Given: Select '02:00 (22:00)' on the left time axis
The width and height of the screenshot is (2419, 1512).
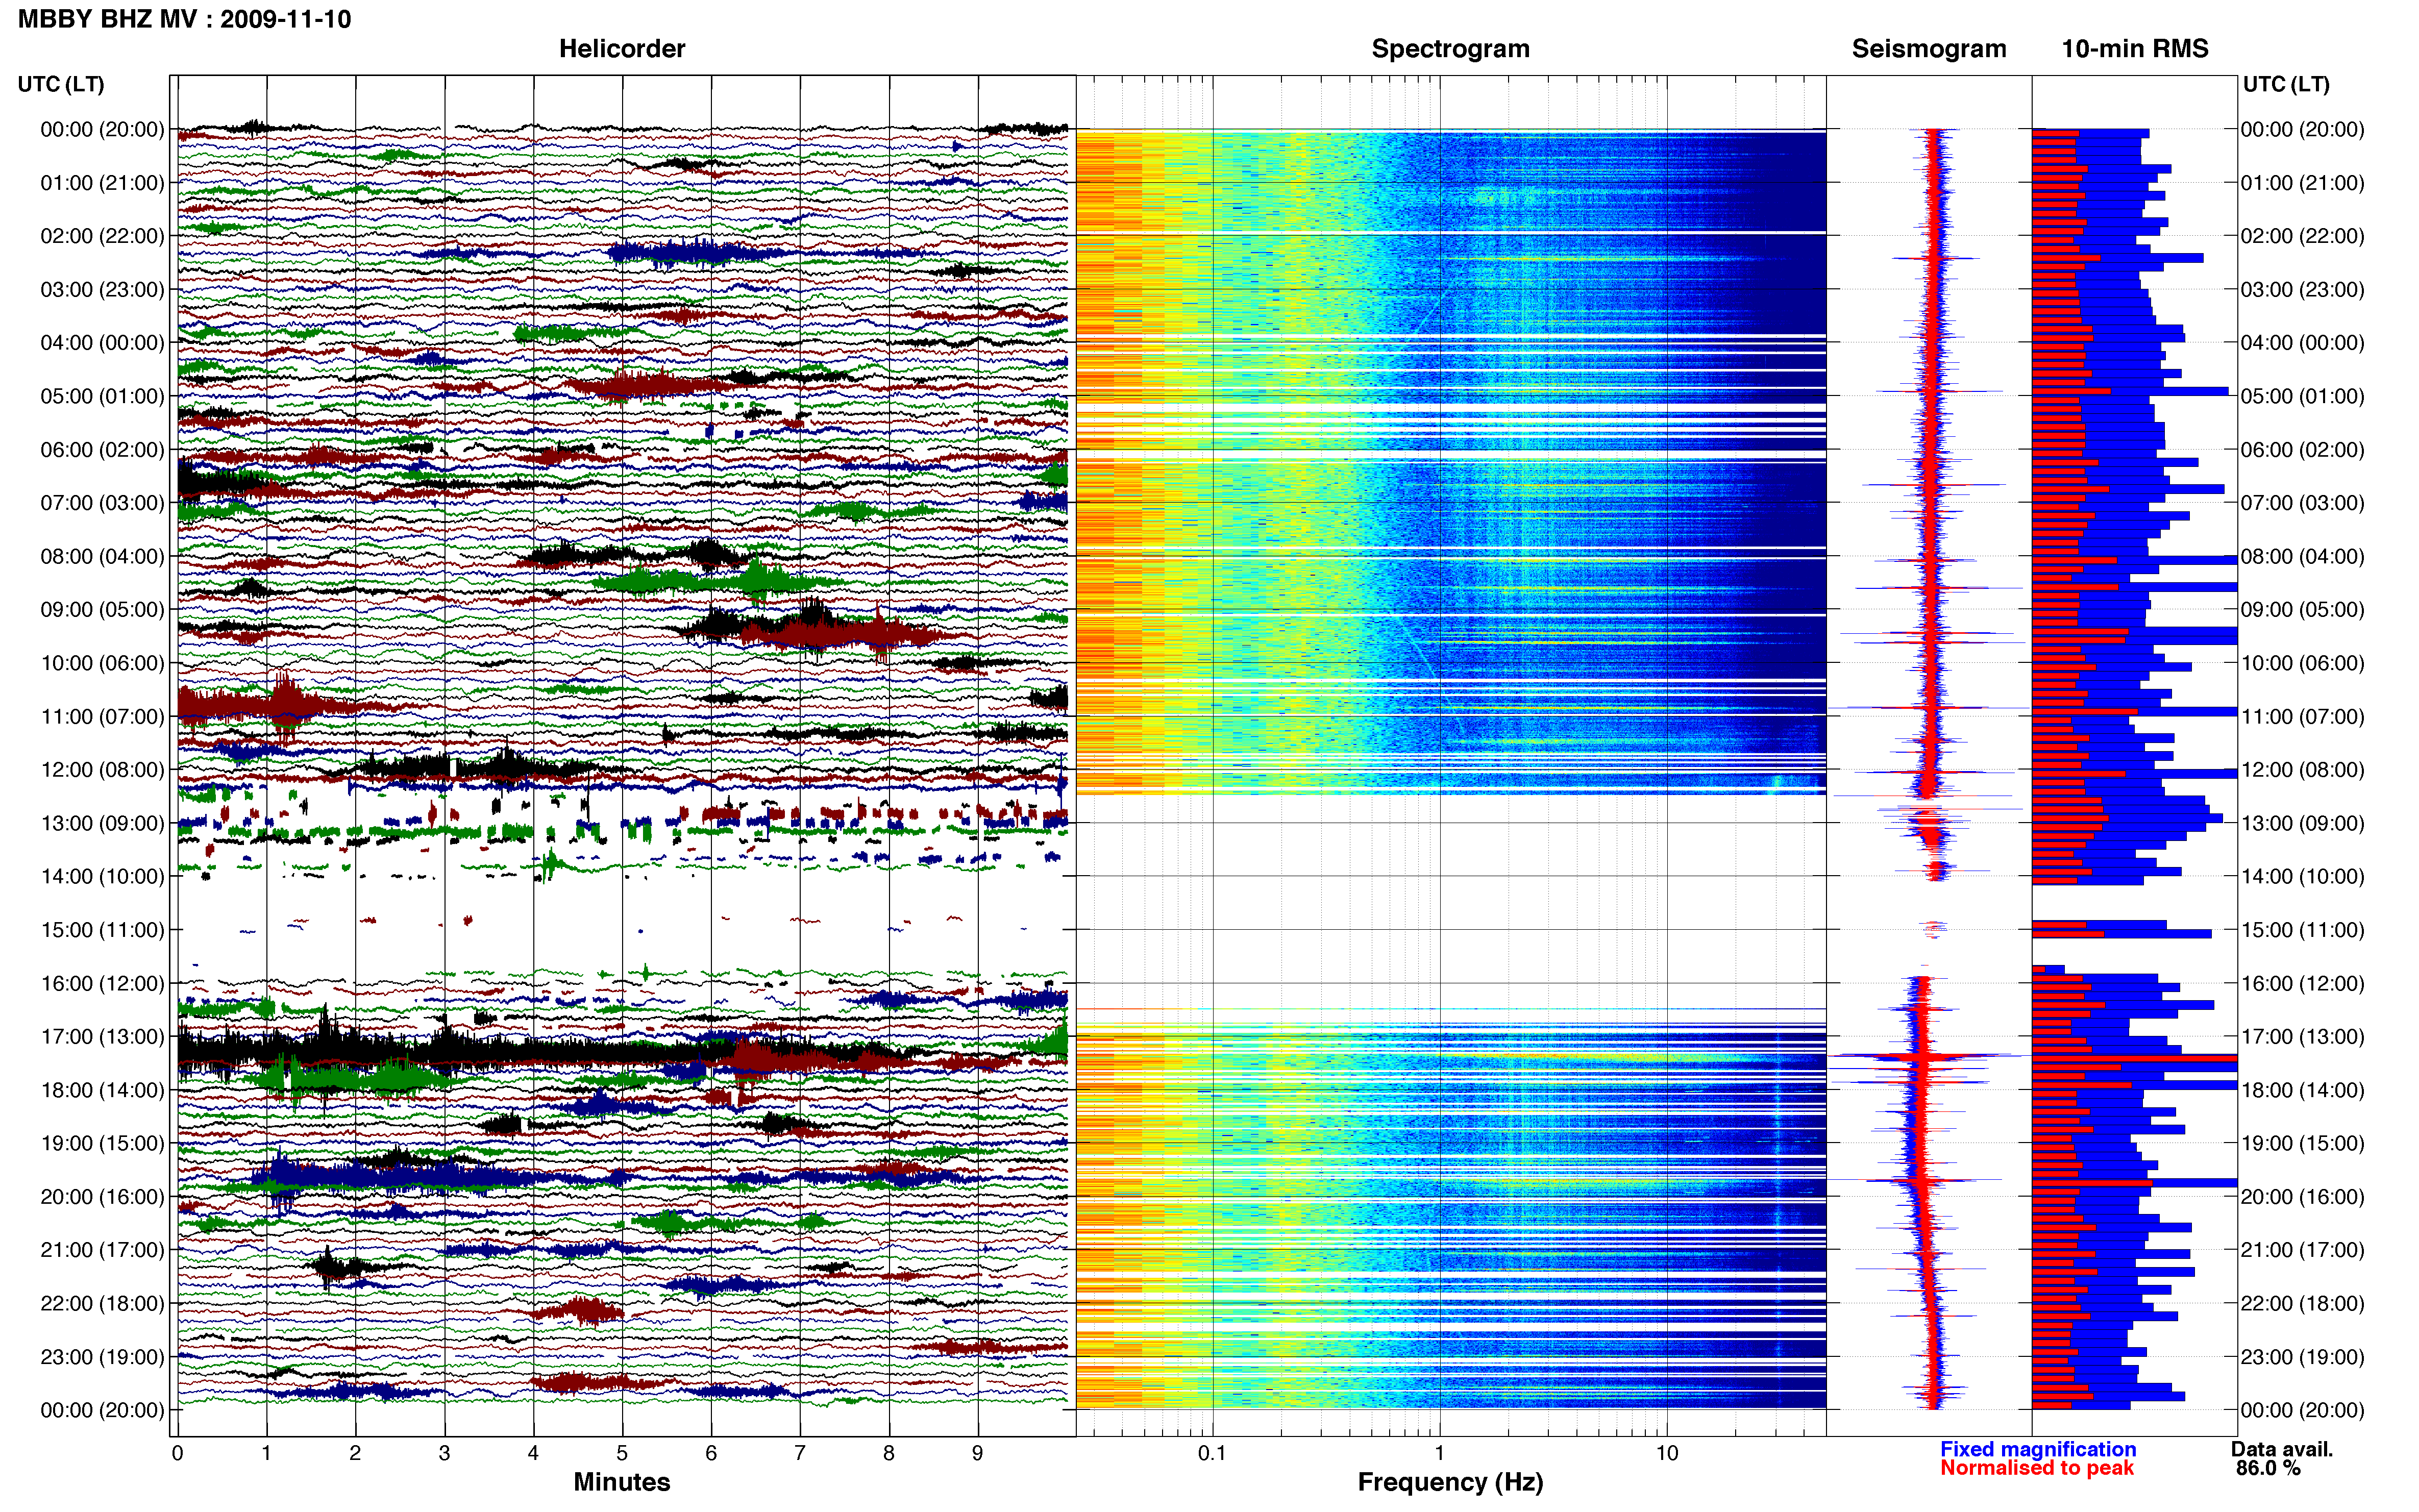Looking at the screenshot, I should point(102,236).
